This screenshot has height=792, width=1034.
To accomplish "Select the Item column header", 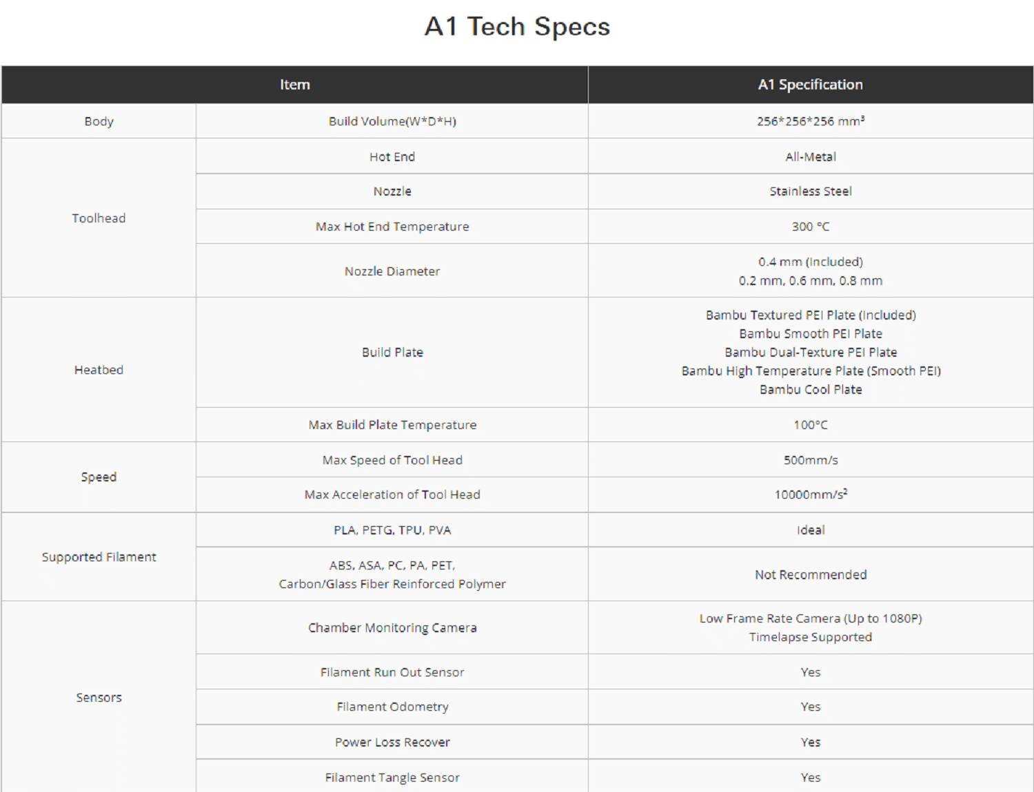I will click(295, 85).
